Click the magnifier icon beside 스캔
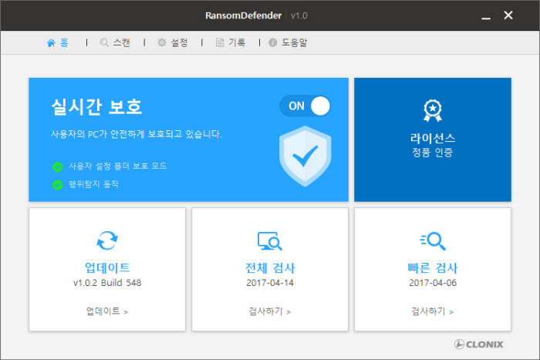The height and width of the screenshot is (360, 540). pyautogui.click(x=104, y=42)
